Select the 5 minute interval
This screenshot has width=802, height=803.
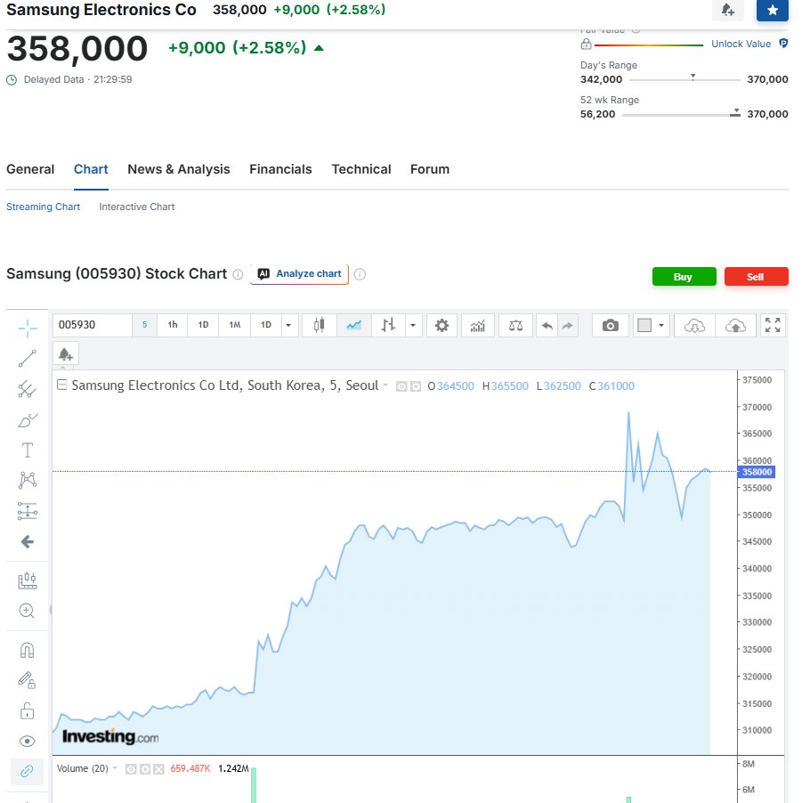click(x=145, y=325)
